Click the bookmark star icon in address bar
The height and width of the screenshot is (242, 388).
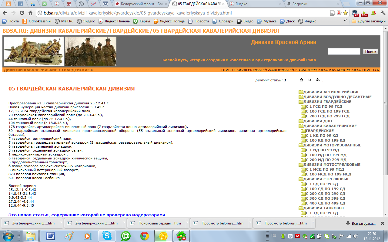click(346, 13)
